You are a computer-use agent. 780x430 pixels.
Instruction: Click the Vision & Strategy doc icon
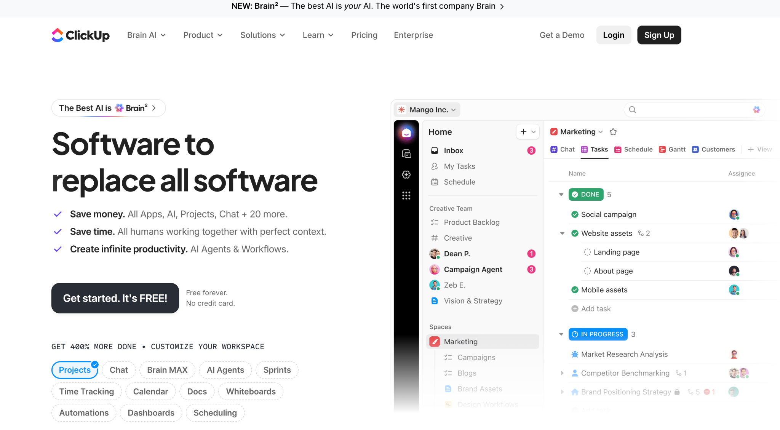[x=435, y=301]
